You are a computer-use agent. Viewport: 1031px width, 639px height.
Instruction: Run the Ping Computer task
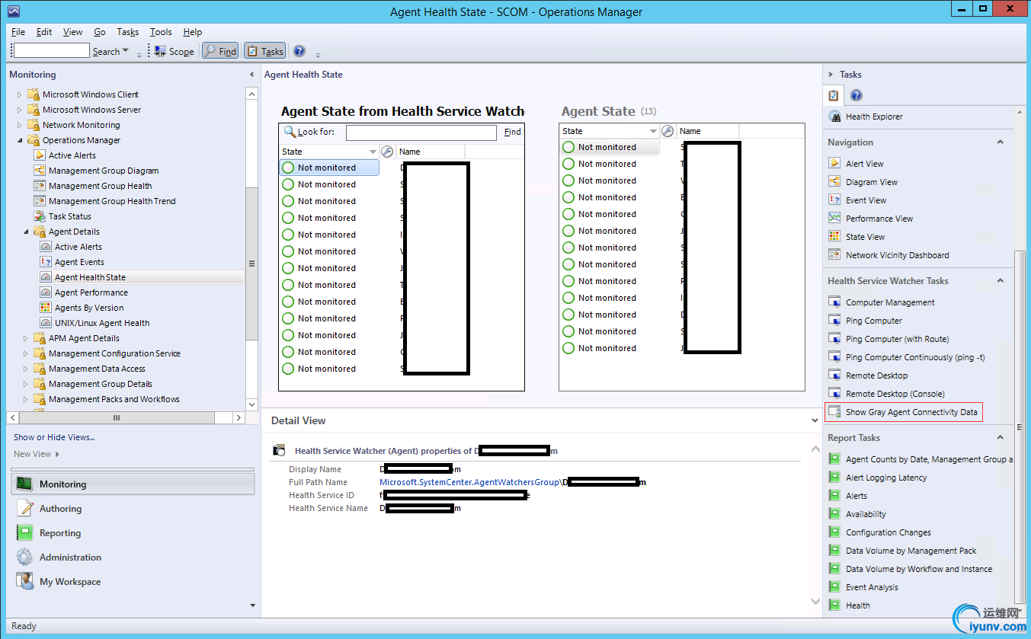[x=873, y=321]
